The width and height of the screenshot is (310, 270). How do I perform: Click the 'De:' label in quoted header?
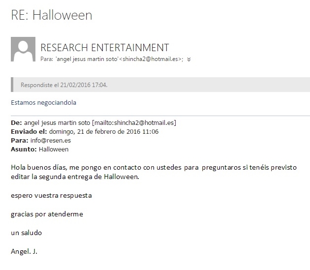(16, 123)
